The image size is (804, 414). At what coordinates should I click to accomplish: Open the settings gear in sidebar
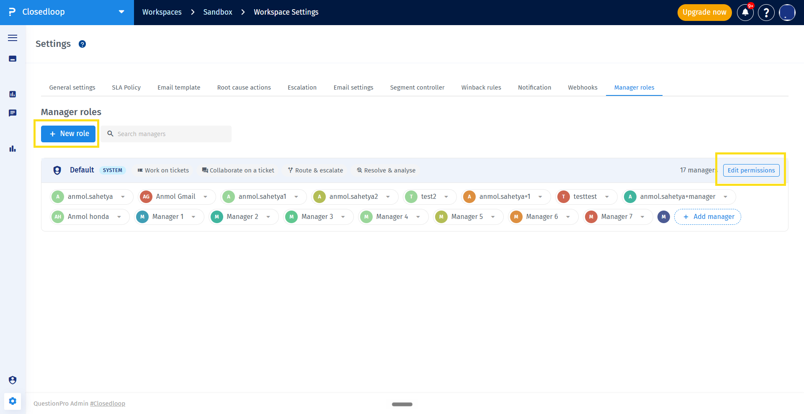13,401
